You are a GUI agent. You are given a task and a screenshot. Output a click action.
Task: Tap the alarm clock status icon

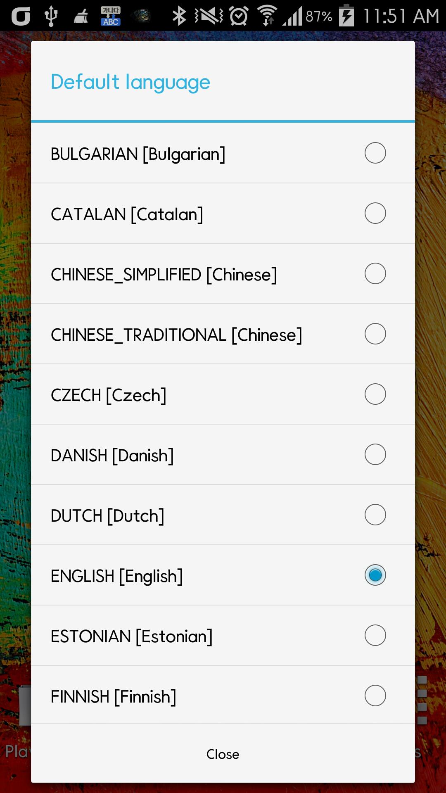(x=239, y=16)
